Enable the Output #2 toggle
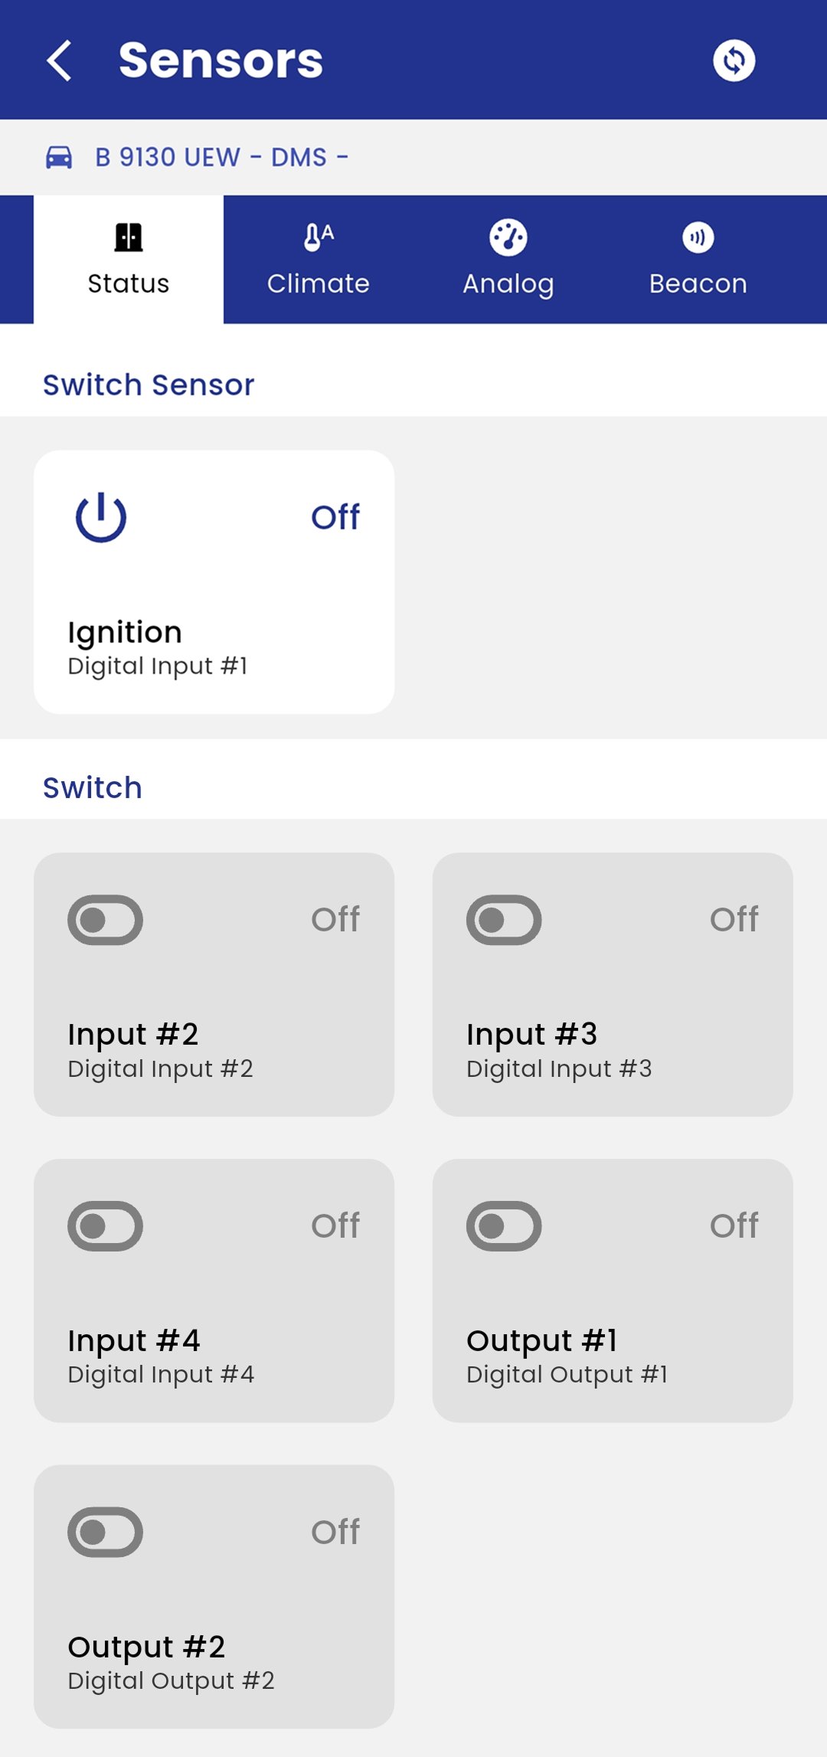 tap(105, 1533)
